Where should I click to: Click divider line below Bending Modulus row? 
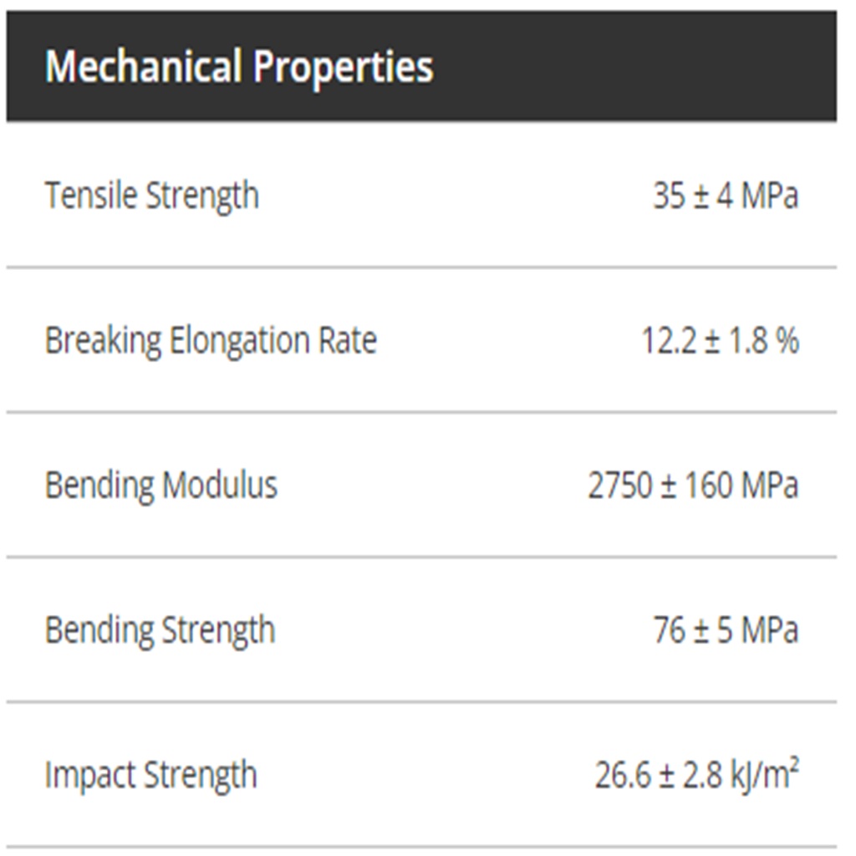pyautogui.click(x=421, y=557)
